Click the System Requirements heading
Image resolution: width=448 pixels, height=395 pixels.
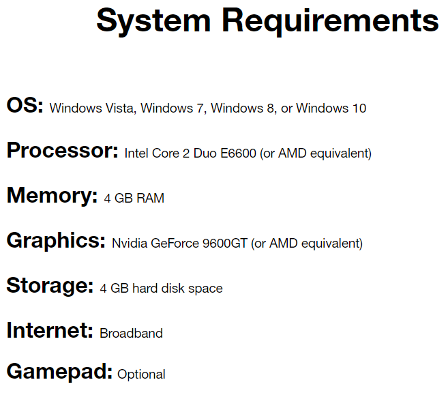[267, 21]
